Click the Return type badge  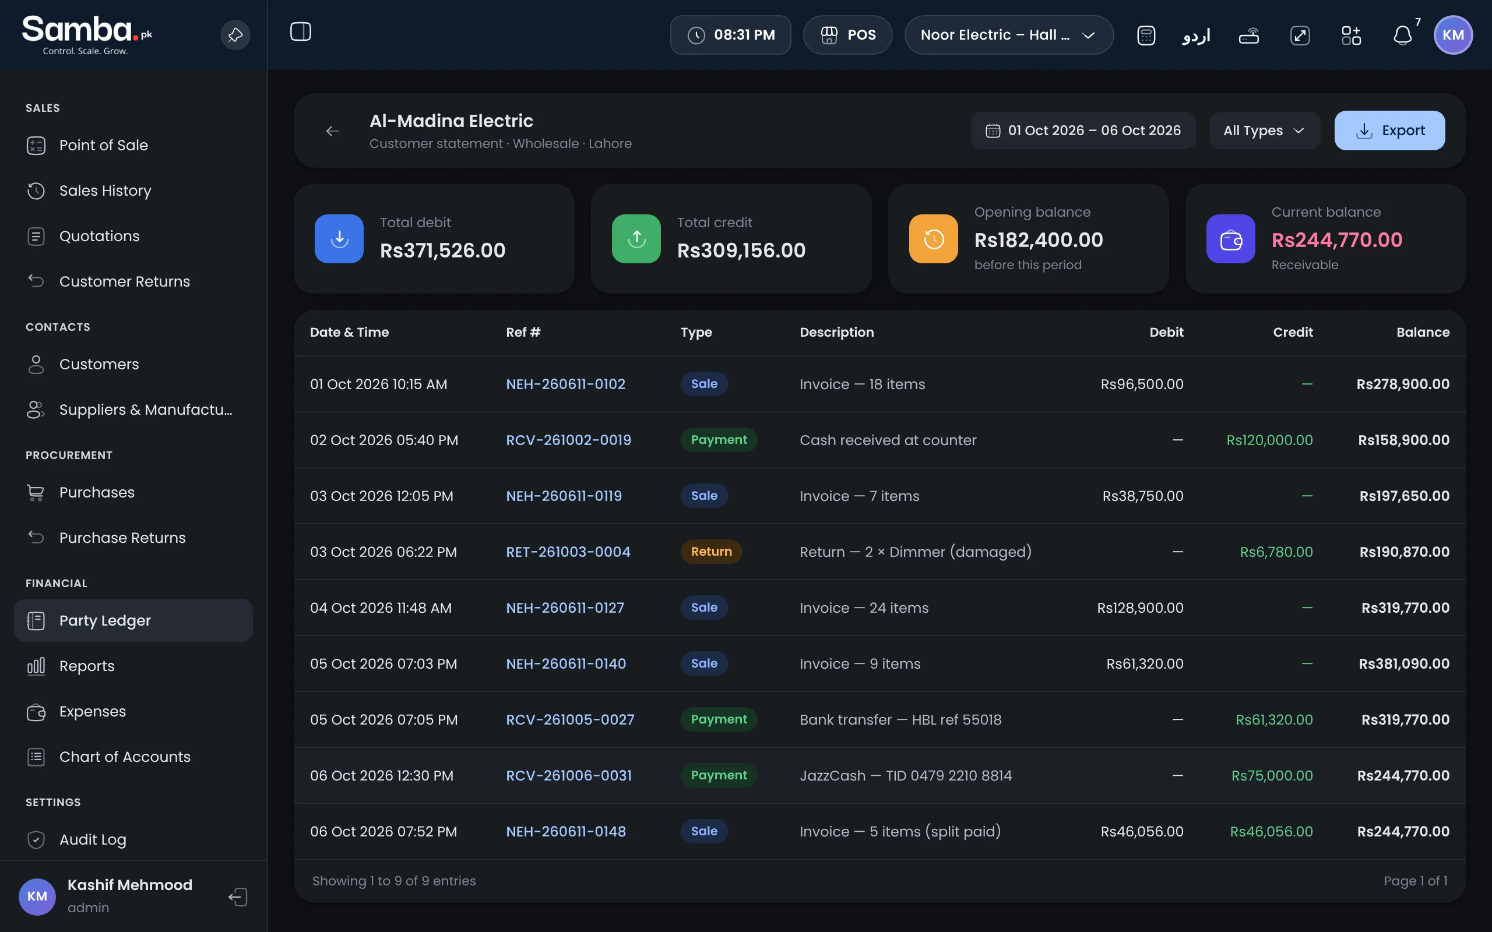711,552
